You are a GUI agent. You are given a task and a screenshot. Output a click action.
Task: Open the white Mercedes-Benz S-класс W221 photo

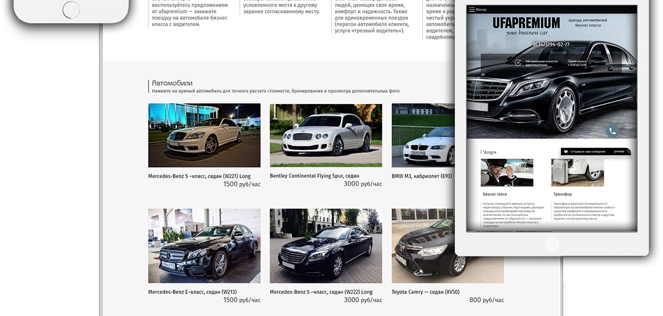tap(204, 136)
